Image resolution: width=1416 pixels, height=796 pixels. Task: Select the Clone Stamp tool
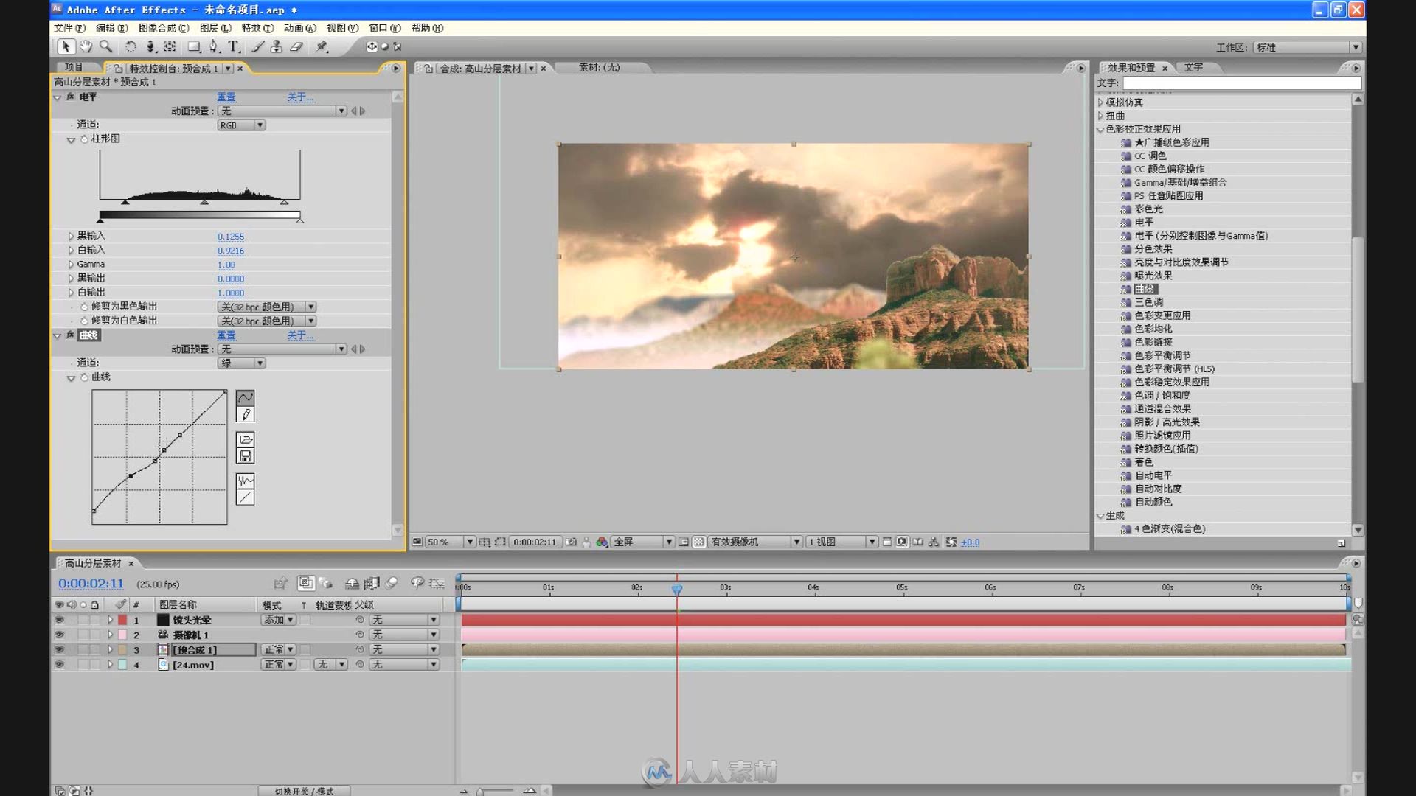coord(277,46)
